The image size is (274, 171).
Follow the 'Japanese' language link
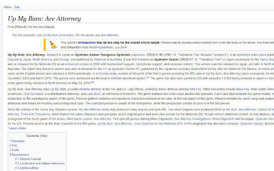click(x=138, y=55)
